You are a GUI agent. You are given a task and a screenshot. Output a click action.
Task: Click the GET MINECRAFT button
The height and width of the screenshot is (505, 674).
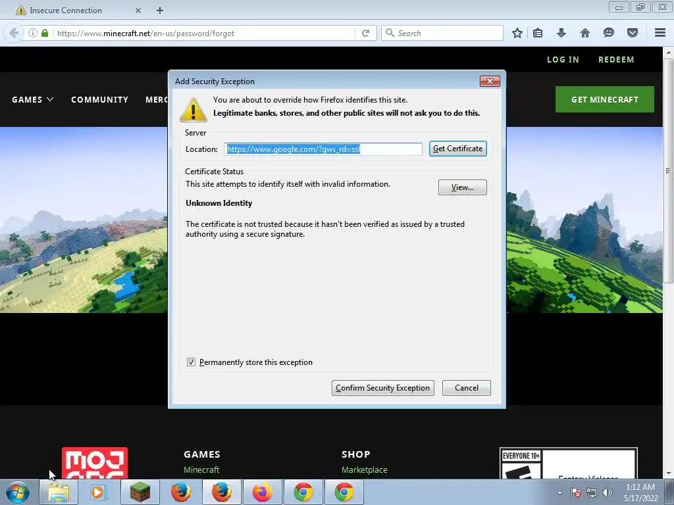coord(605,100)
